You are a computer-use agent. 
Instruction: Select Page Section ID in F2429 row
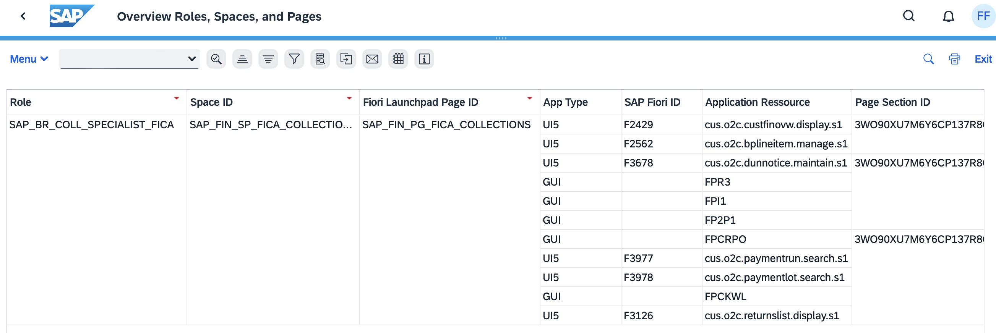pyautogui.click(x=918, y=125)
